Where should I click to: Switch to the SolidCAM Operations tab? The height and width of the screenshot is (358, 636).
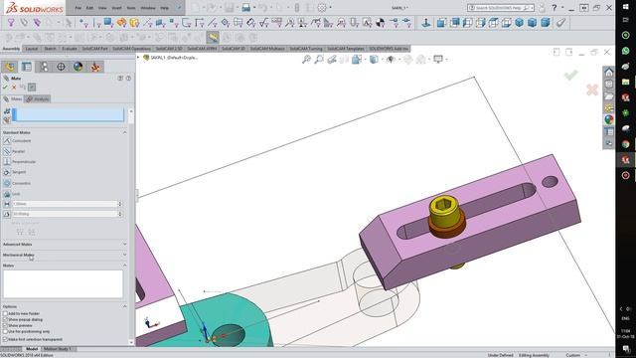pyautogui.click(x=131, y=49)
